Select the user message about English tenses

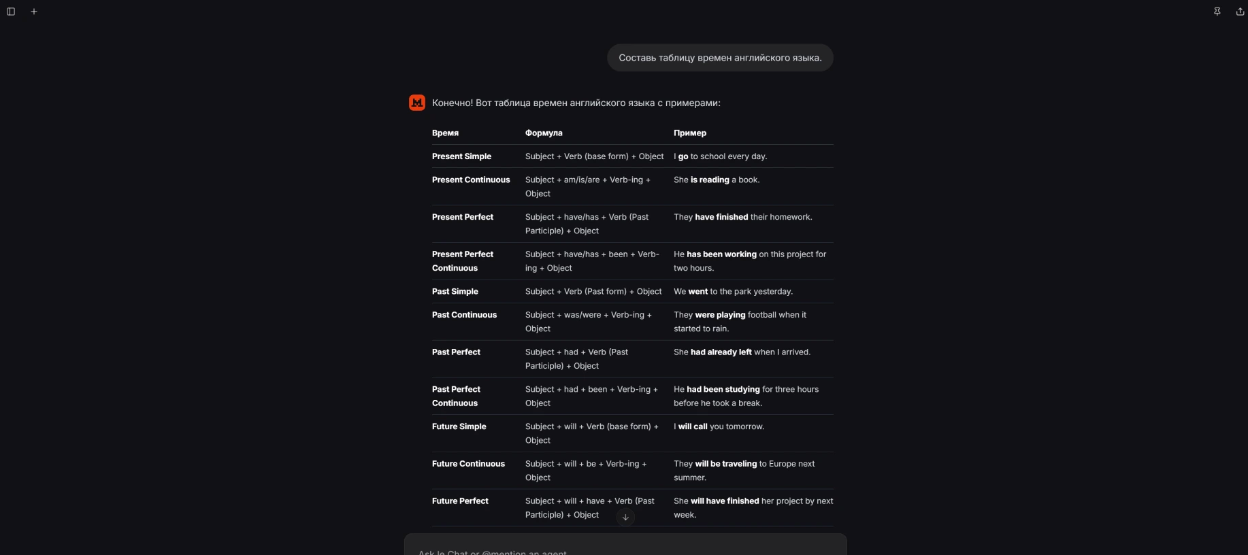pyautogui.click(x=720, y=58)
